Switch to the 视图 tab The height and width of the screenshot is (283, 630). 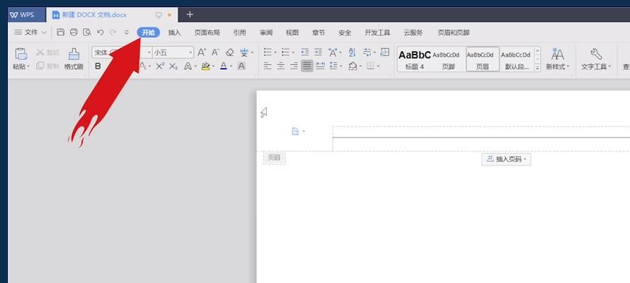tap(292, 33)
